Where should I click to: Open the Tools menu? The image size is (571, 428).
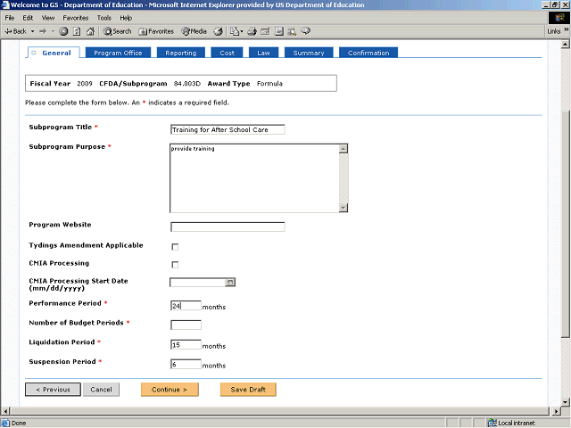tap(103, 18)
